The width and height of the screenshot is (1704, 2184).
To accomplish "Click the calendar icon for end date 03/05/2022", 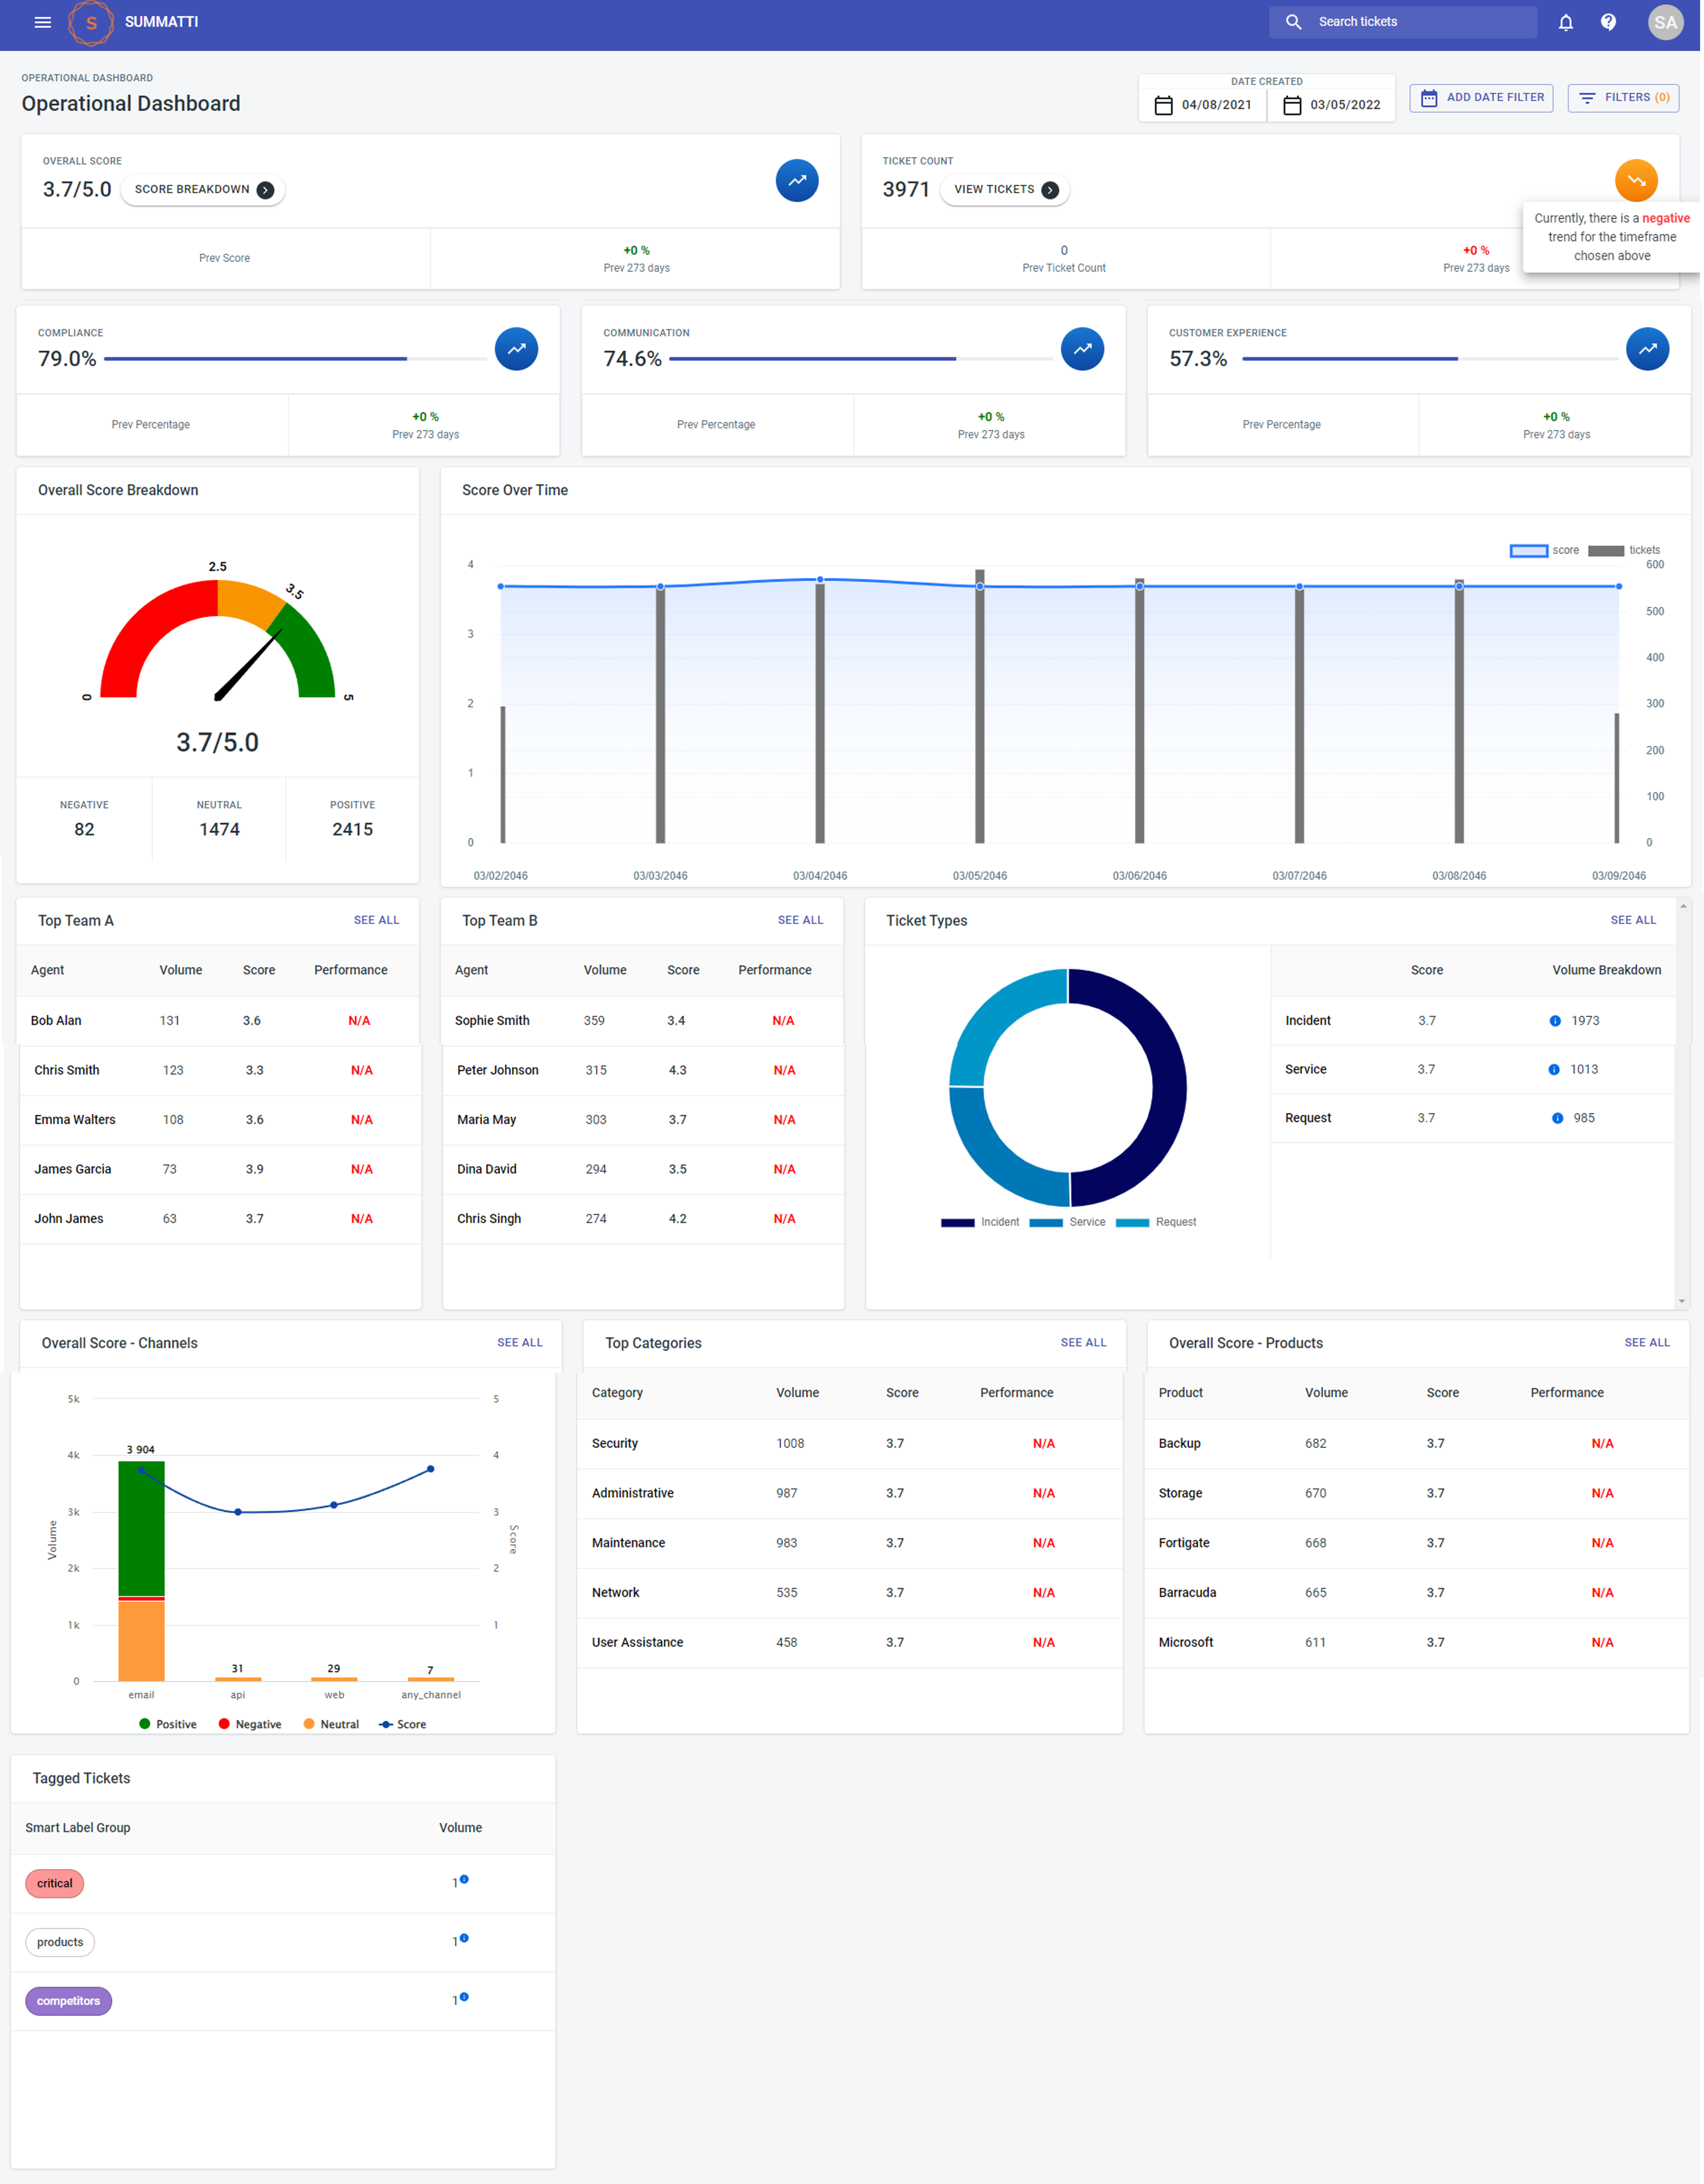I will 1292,105.
